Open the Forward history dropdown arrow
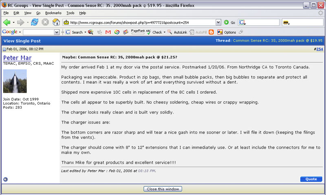 click(x=28, y=22)
